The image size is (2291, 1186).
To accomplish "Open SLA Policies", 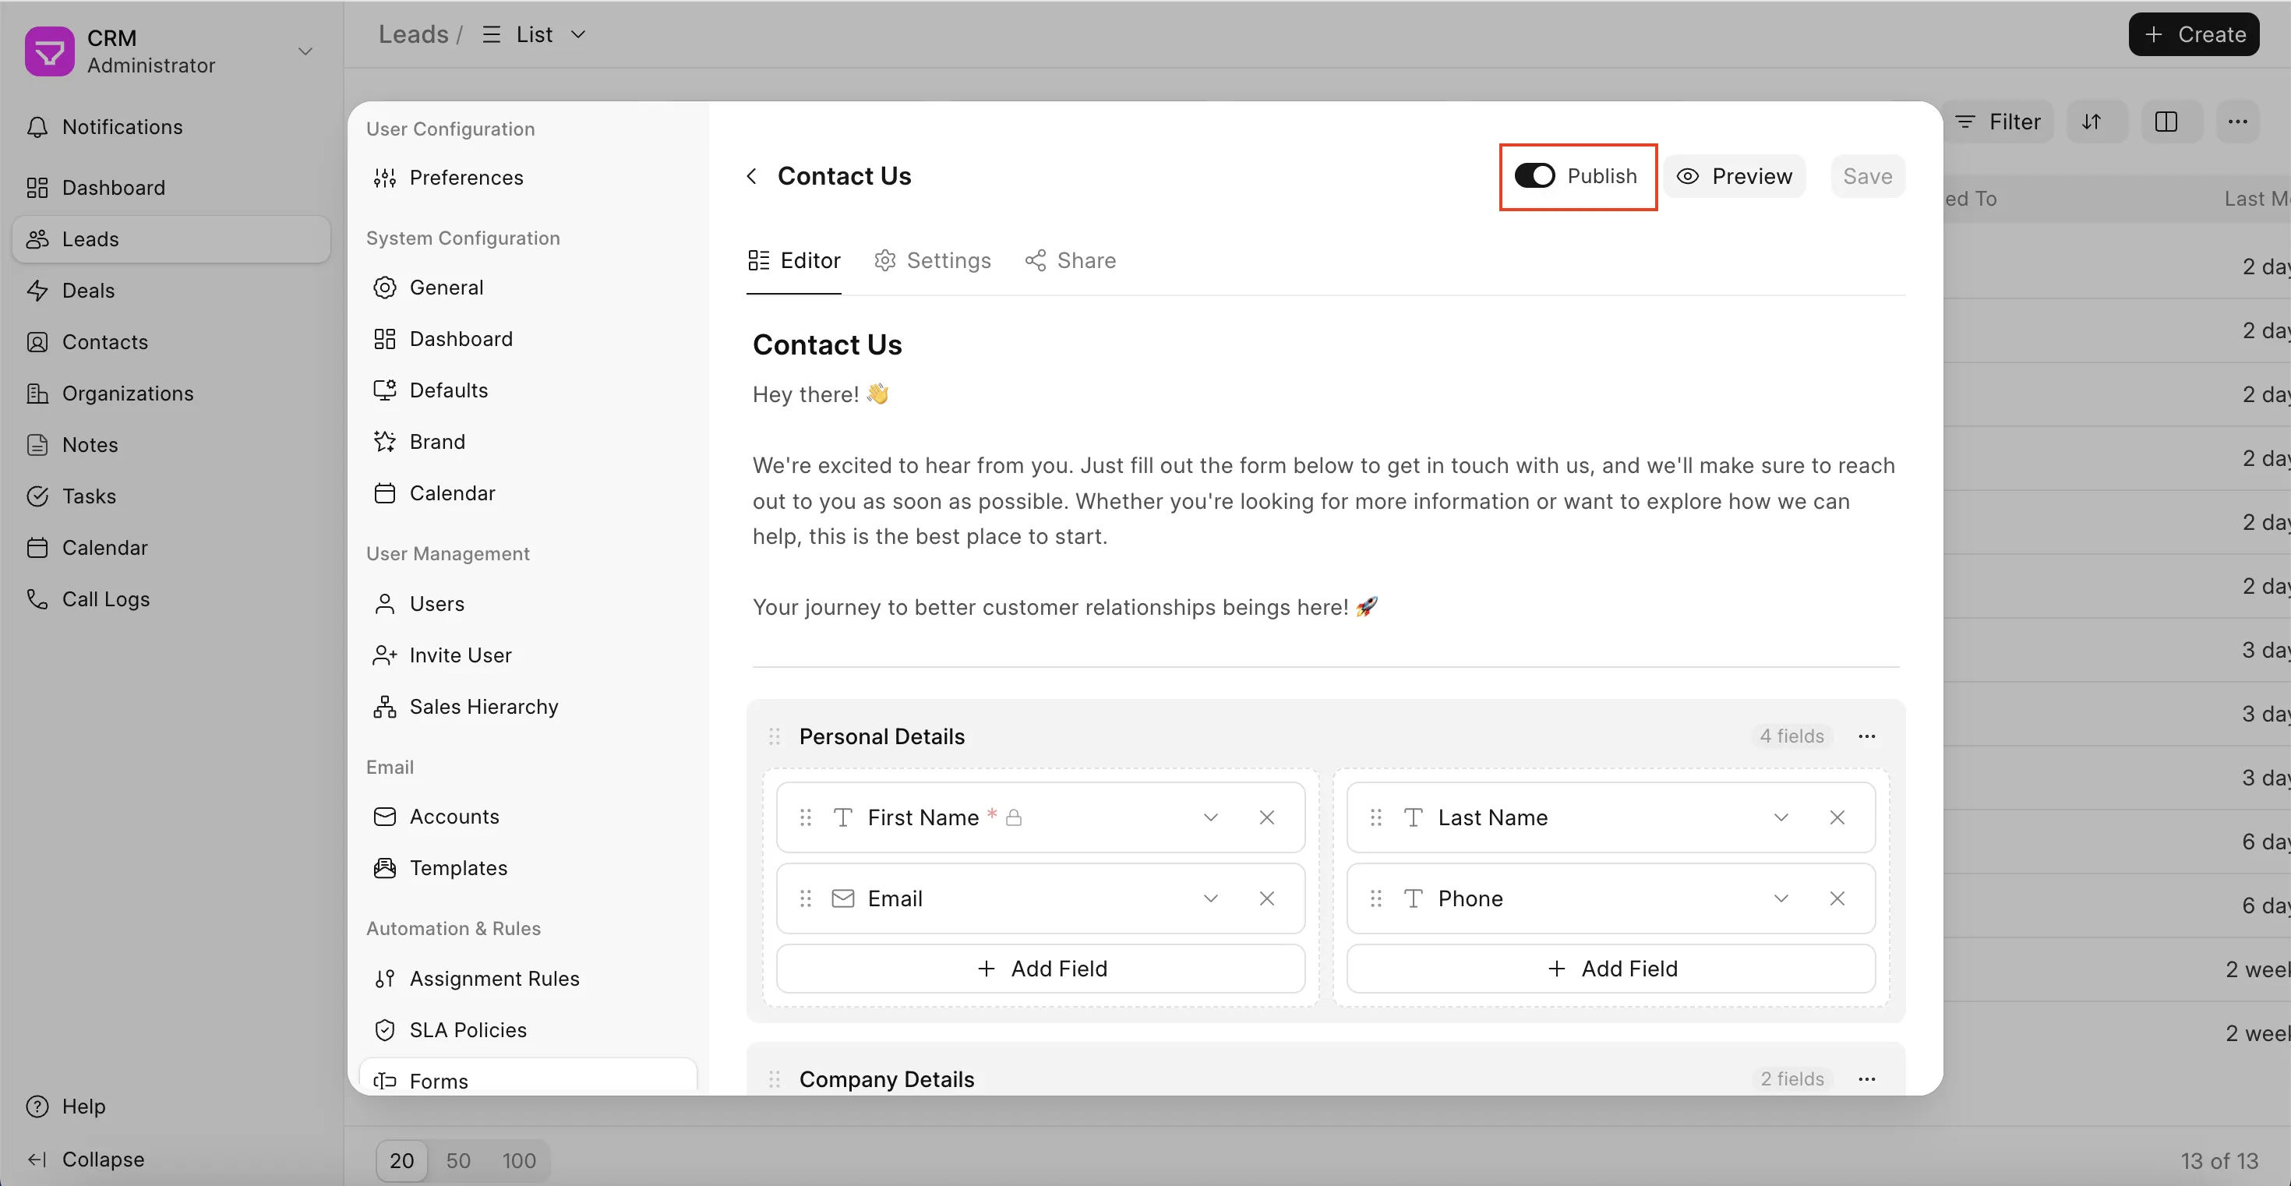I will (x=528, y=1030).
